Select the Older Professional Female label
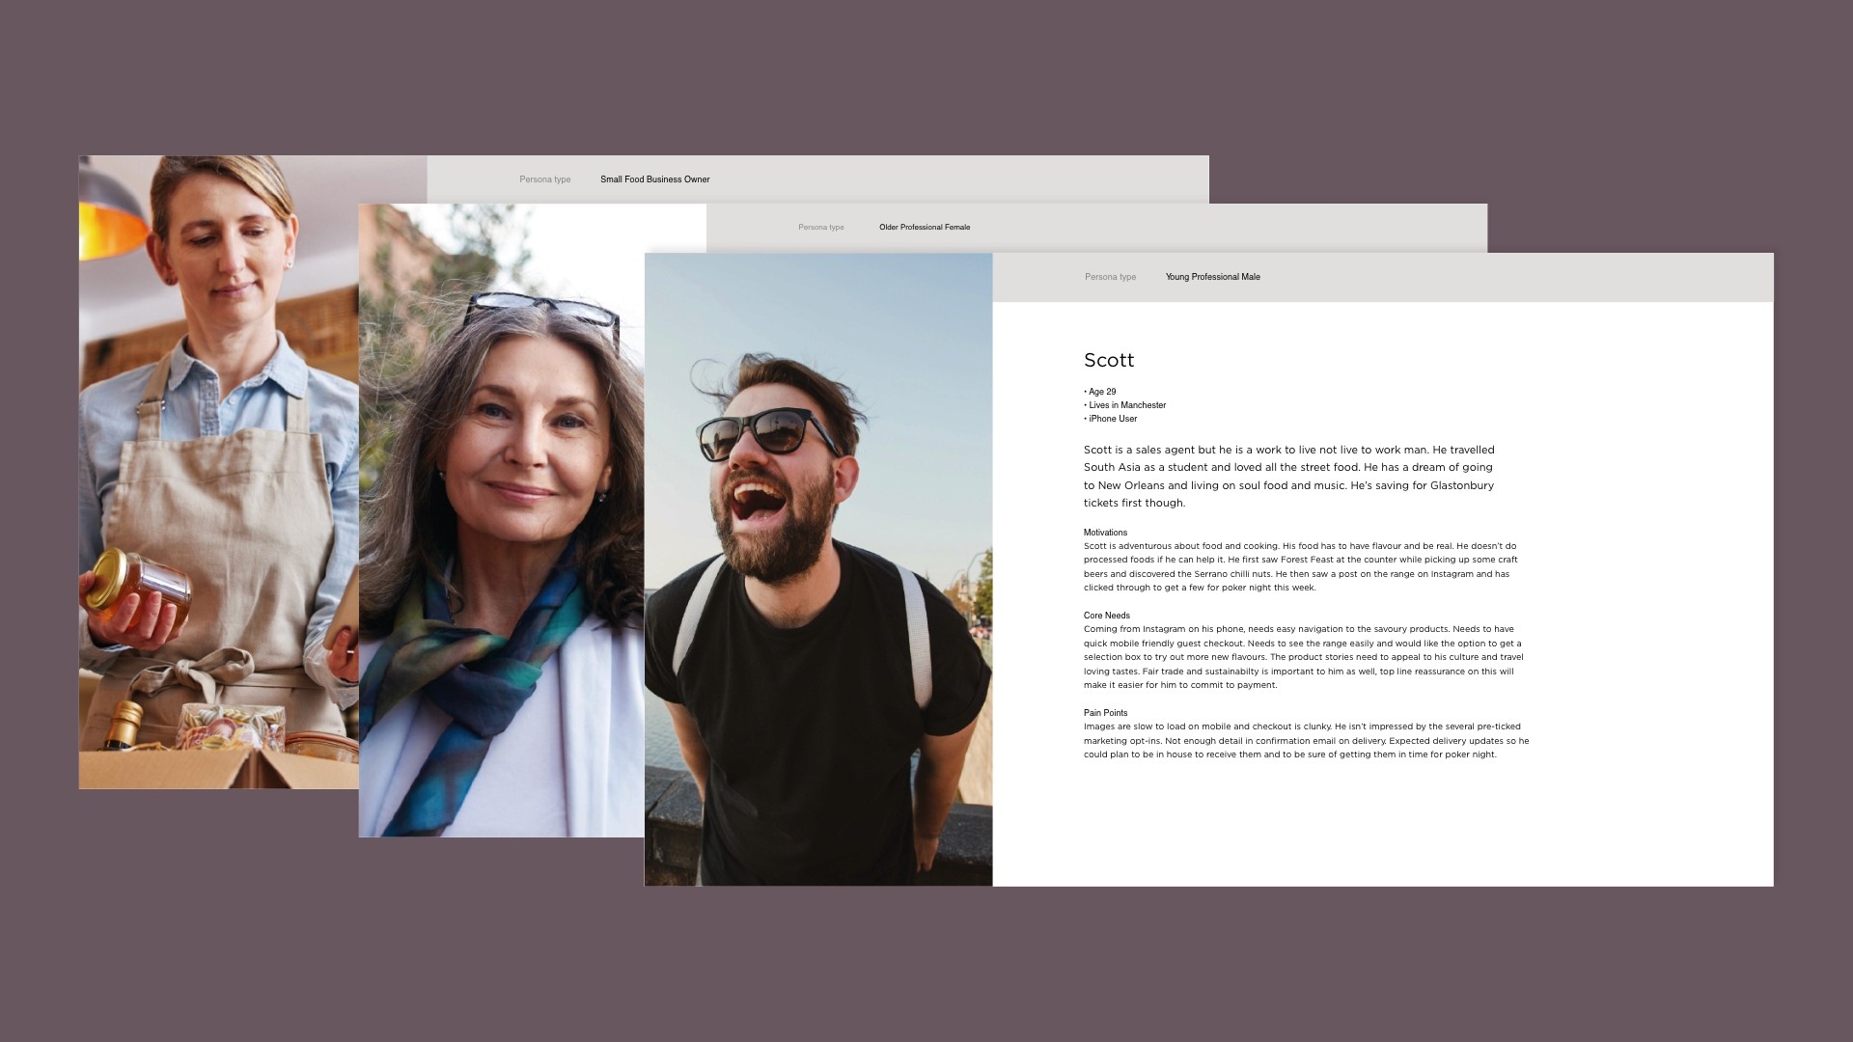Image resolution: width=1853 pixels, height=1042 pixels. [x=924, y=228]
